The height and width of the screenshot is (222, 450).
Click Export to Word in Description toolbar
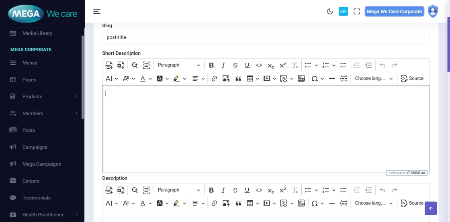click(121, 190)
